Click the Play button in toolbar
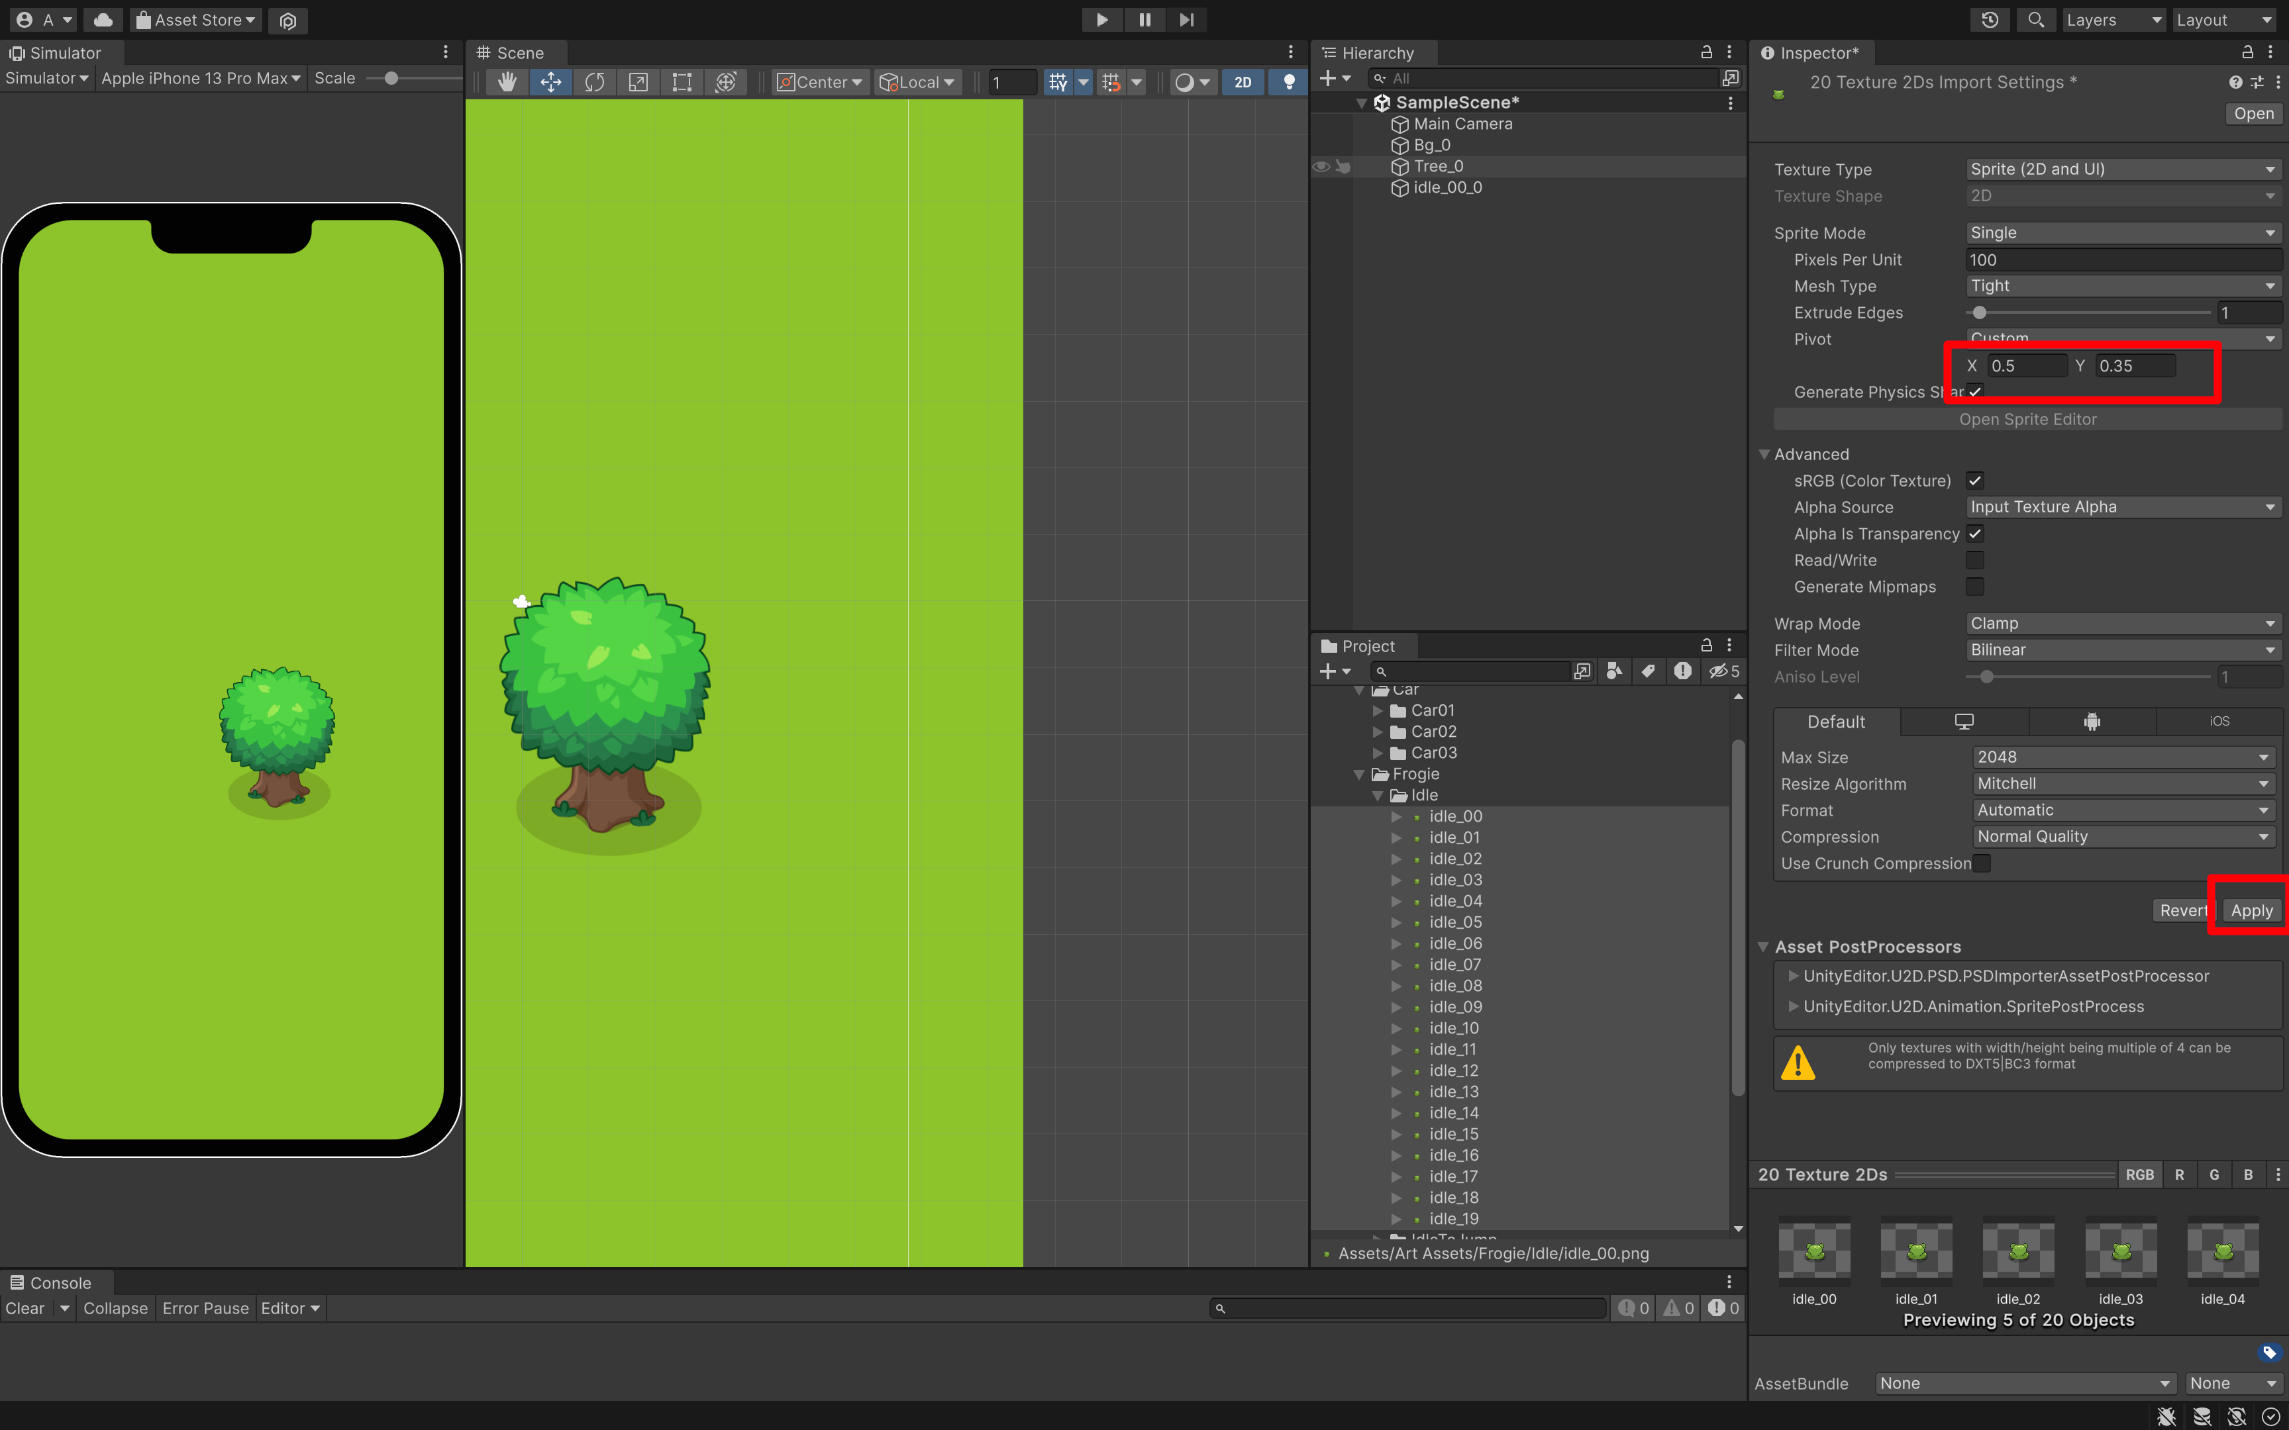 (1102, 20)
